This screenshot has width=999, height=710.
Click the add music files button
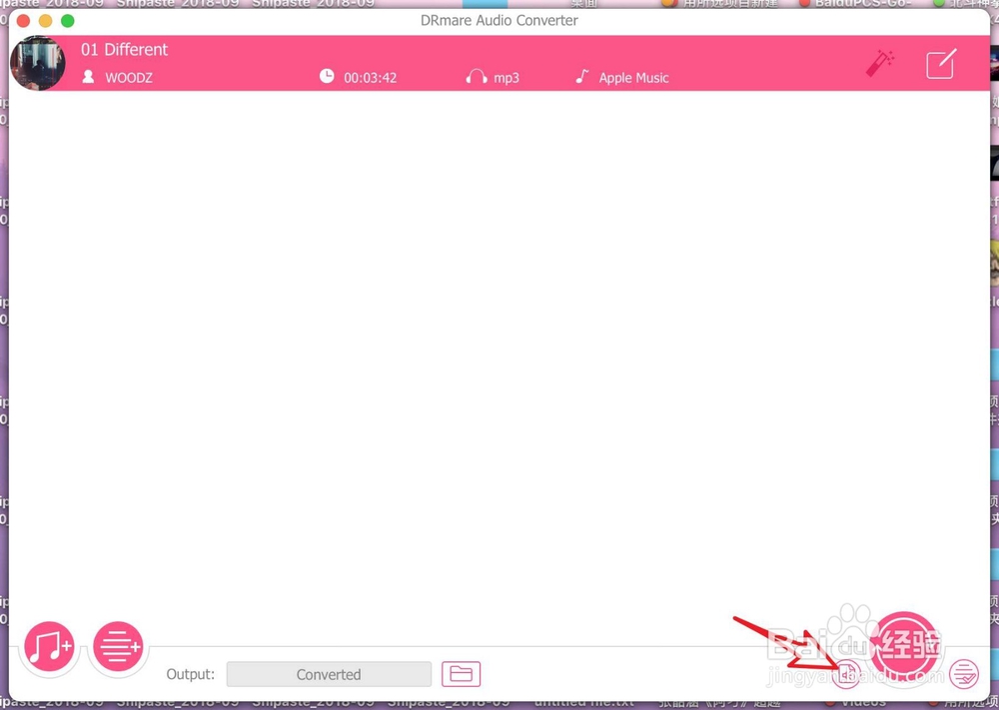(x=49, y=646)
